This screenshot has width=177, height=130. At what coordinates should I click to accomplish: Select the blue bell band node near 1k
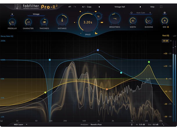tap(98, 50)
